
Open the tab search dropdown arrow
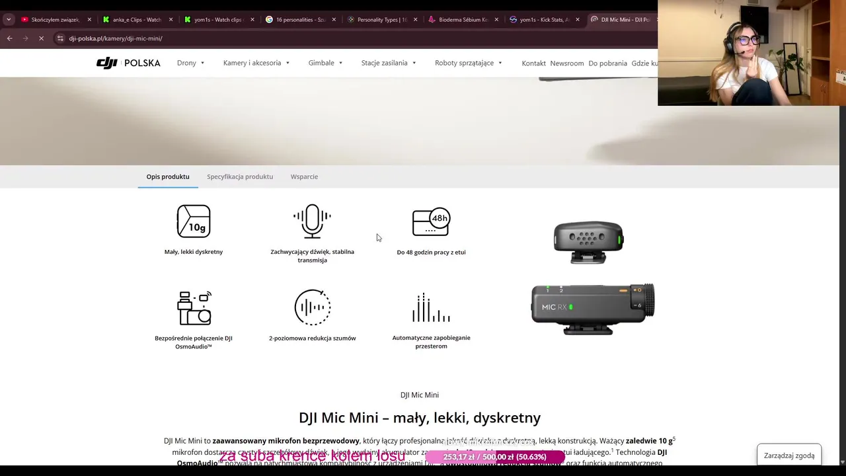click(8, 19)
